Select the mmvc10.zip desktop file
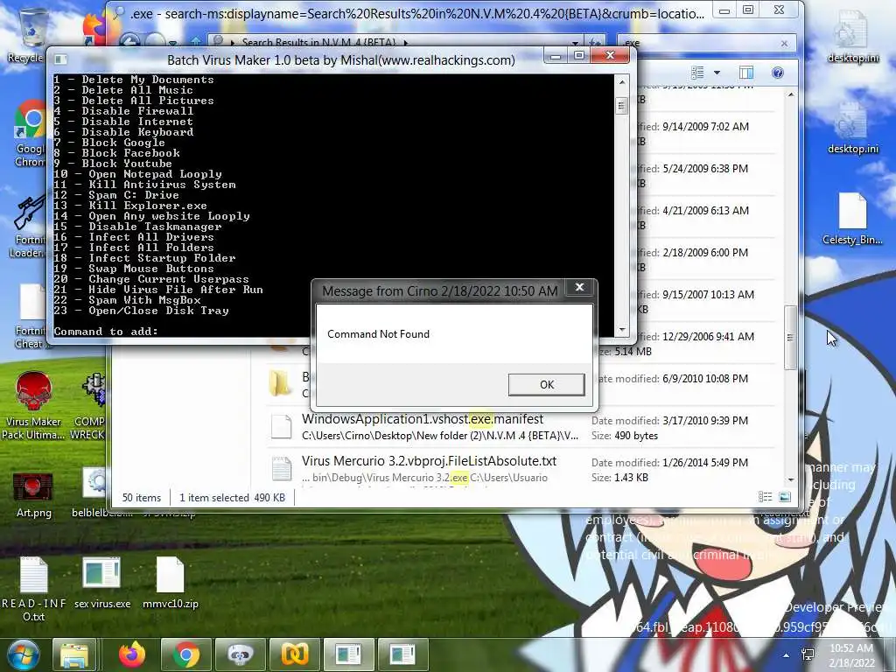The width and height of the screenshot is (896, 672). point(171,583)
